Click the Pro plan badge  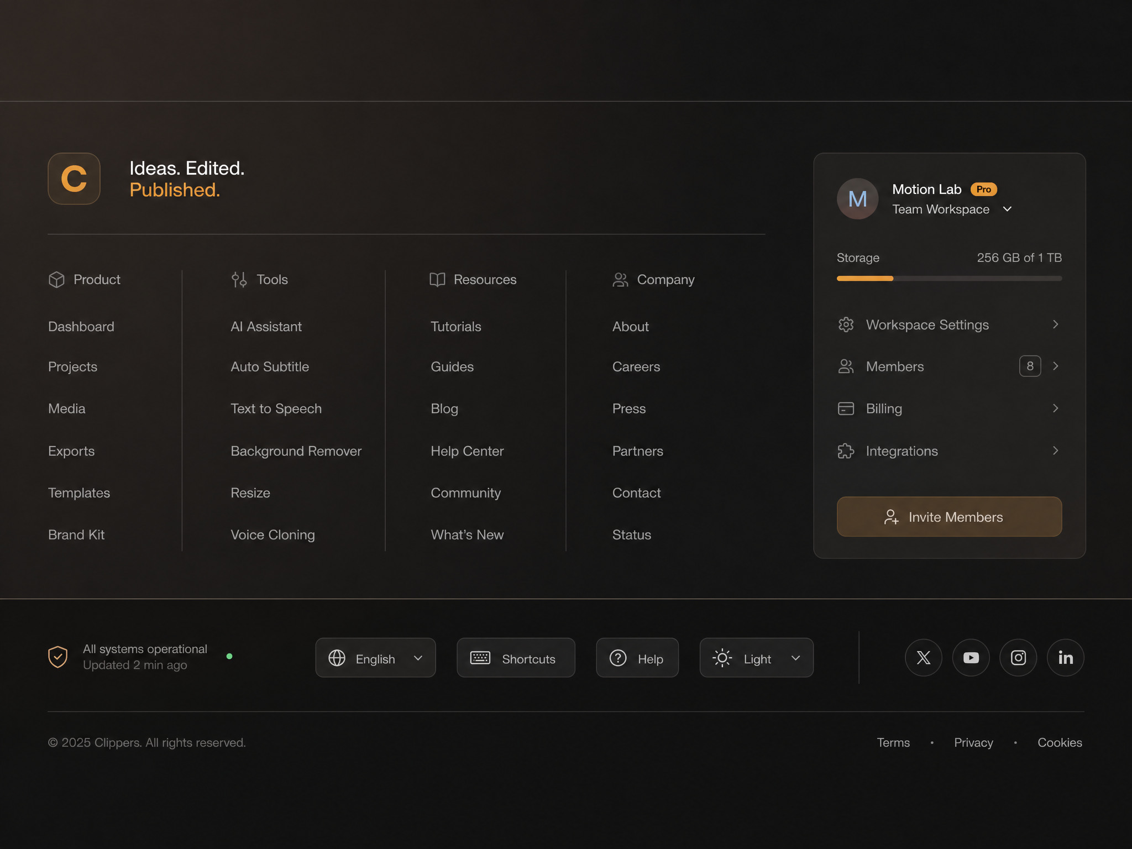(983, 190)
